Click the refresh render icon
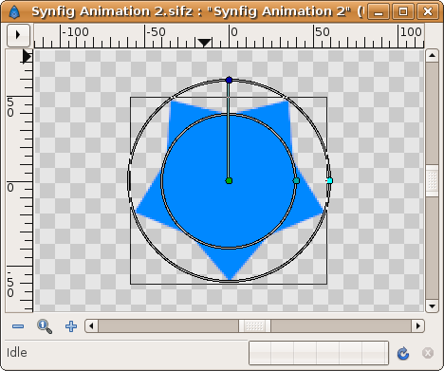The height and width of the screenshot is (371, 444). pyautogui.click(x=403, y=353)
